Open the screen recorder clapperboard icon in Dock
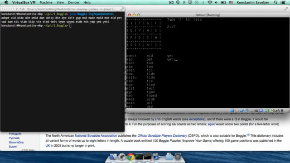 click(x=156, y=157)
